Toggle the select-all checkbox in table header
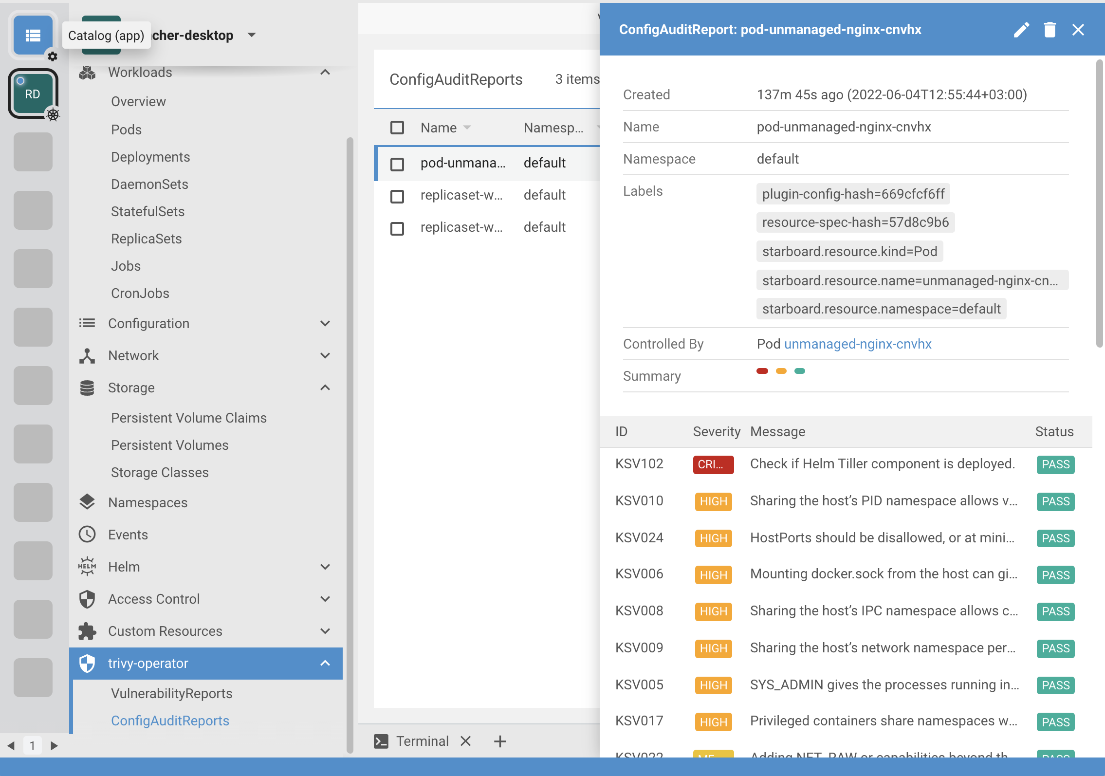The image size is (1105, 776). pyautogui.click(x=397, y=128)
